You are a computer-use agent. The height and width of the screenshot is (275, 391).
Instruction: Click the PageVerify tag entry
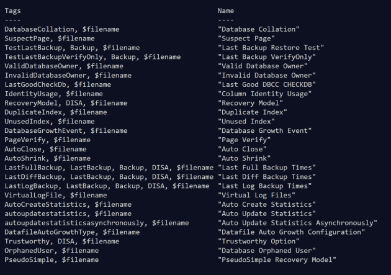coord(47,140)
